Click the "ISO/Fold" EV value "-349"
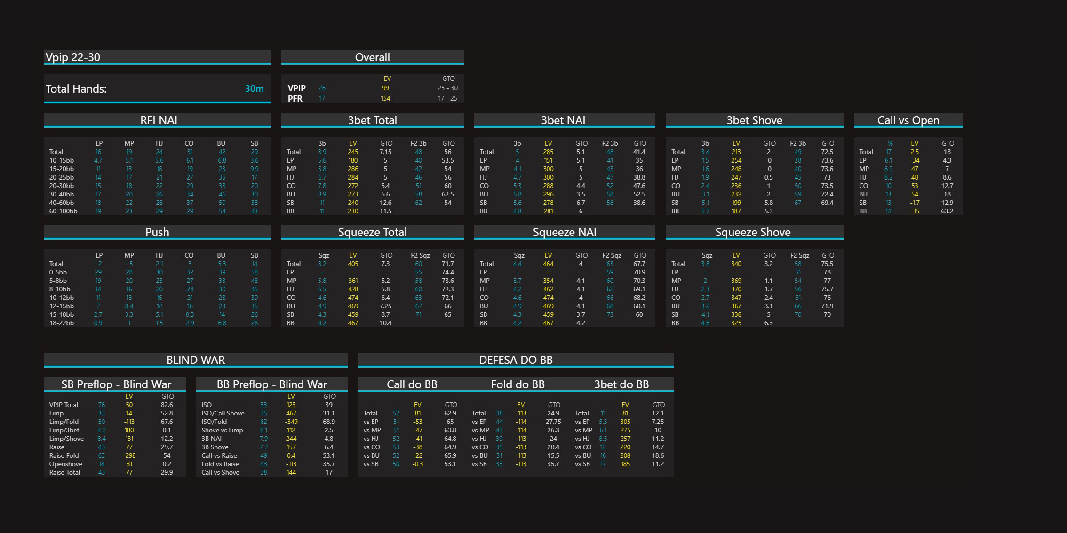Image resolution: width=1067 pixels, height=533 pixels. pos(291,422)
